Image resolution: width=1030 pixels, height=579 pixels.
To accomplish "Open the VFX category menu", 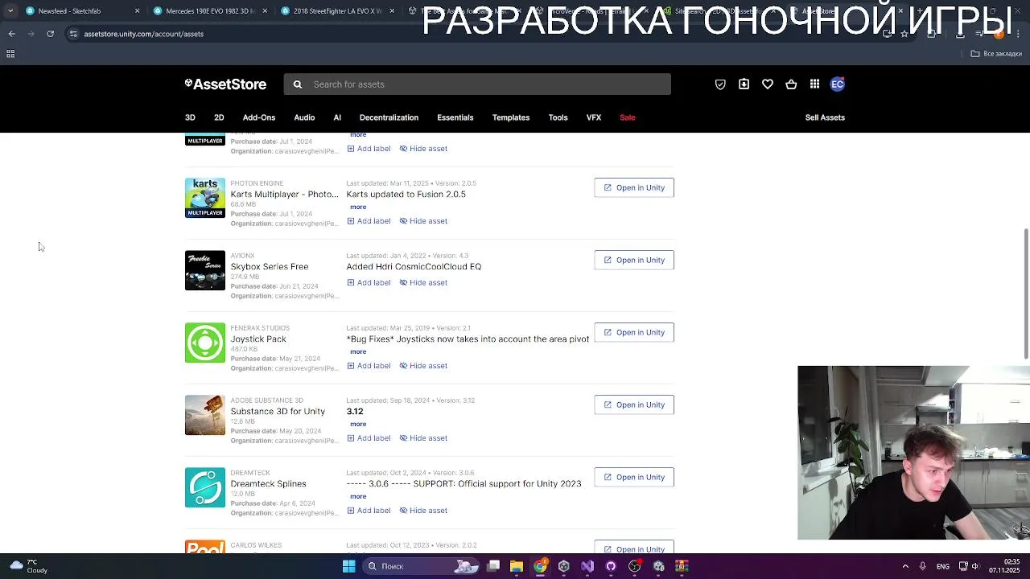I will click(x=594, y=117).
